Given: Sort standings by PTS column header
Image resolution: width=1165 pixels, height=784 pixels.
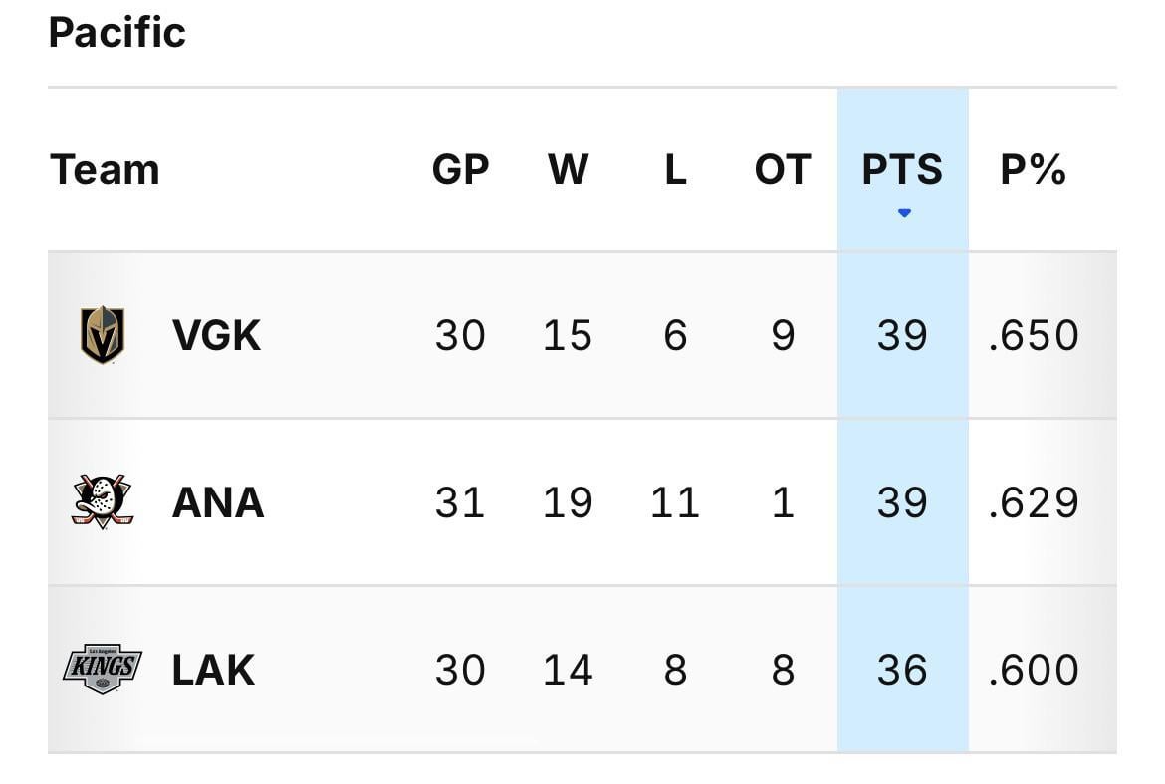Looking at the screenshot, I should coord(902,170).
